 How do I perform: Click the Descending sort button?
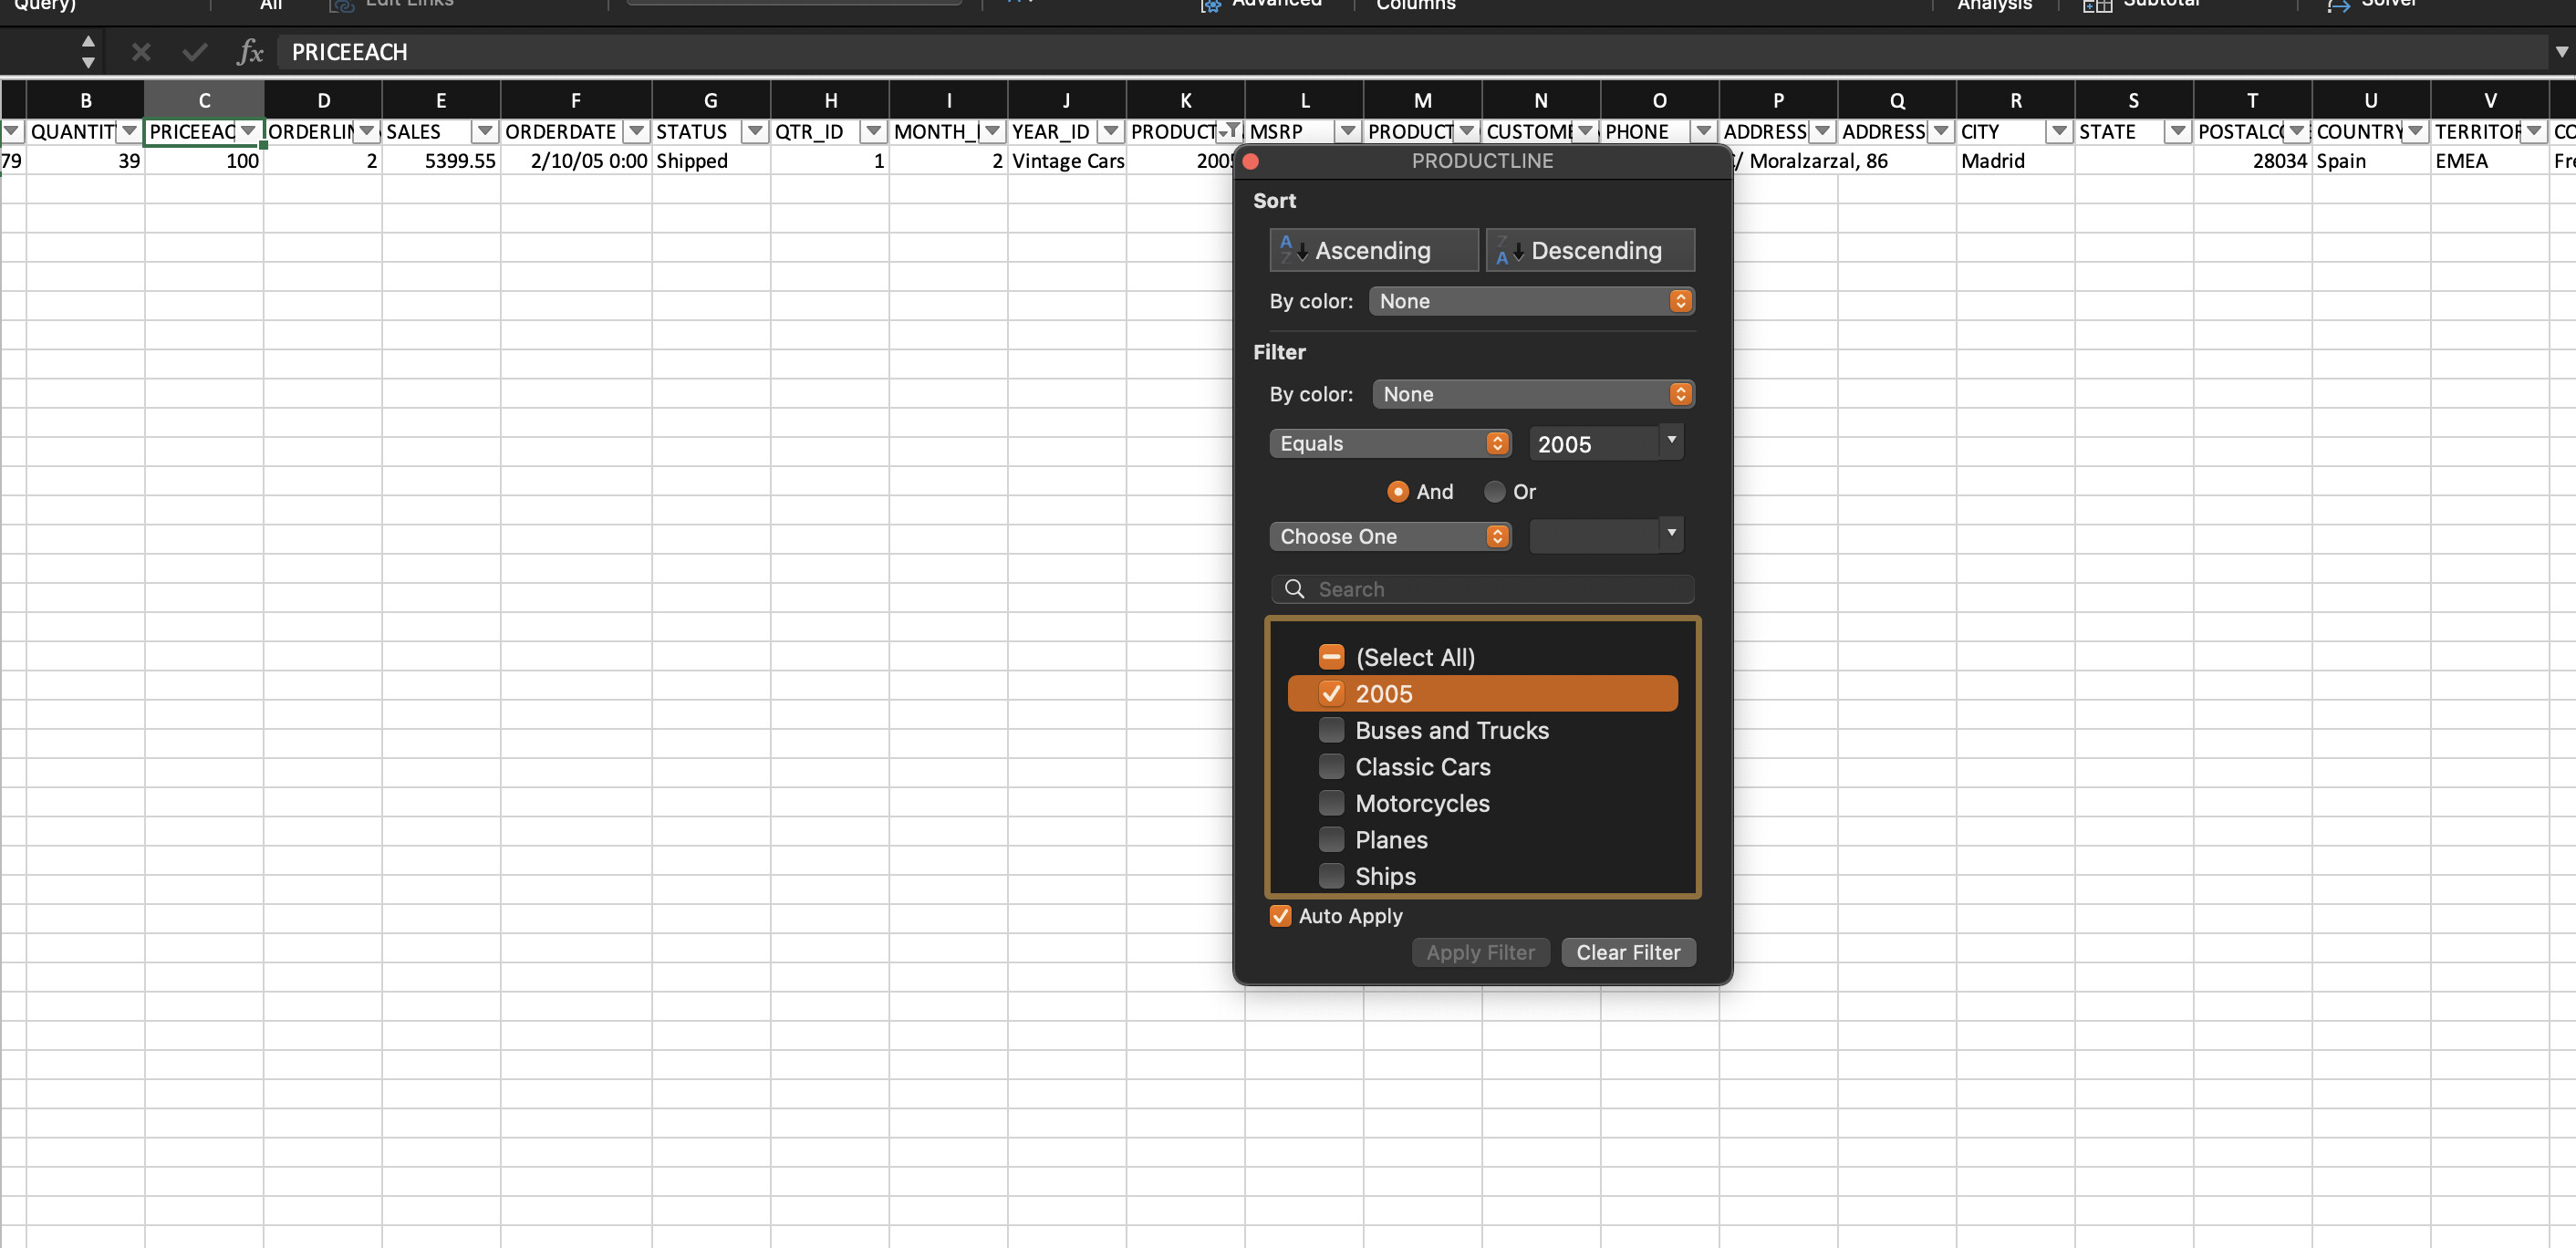click(1589, 250)
